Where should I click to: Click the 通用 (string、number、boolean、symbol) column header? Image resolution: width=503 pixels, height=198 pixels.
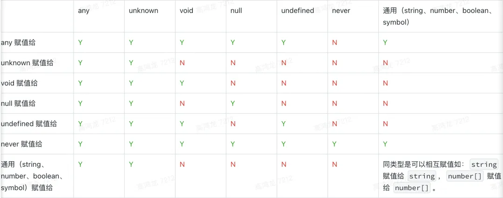click(440, 17)
